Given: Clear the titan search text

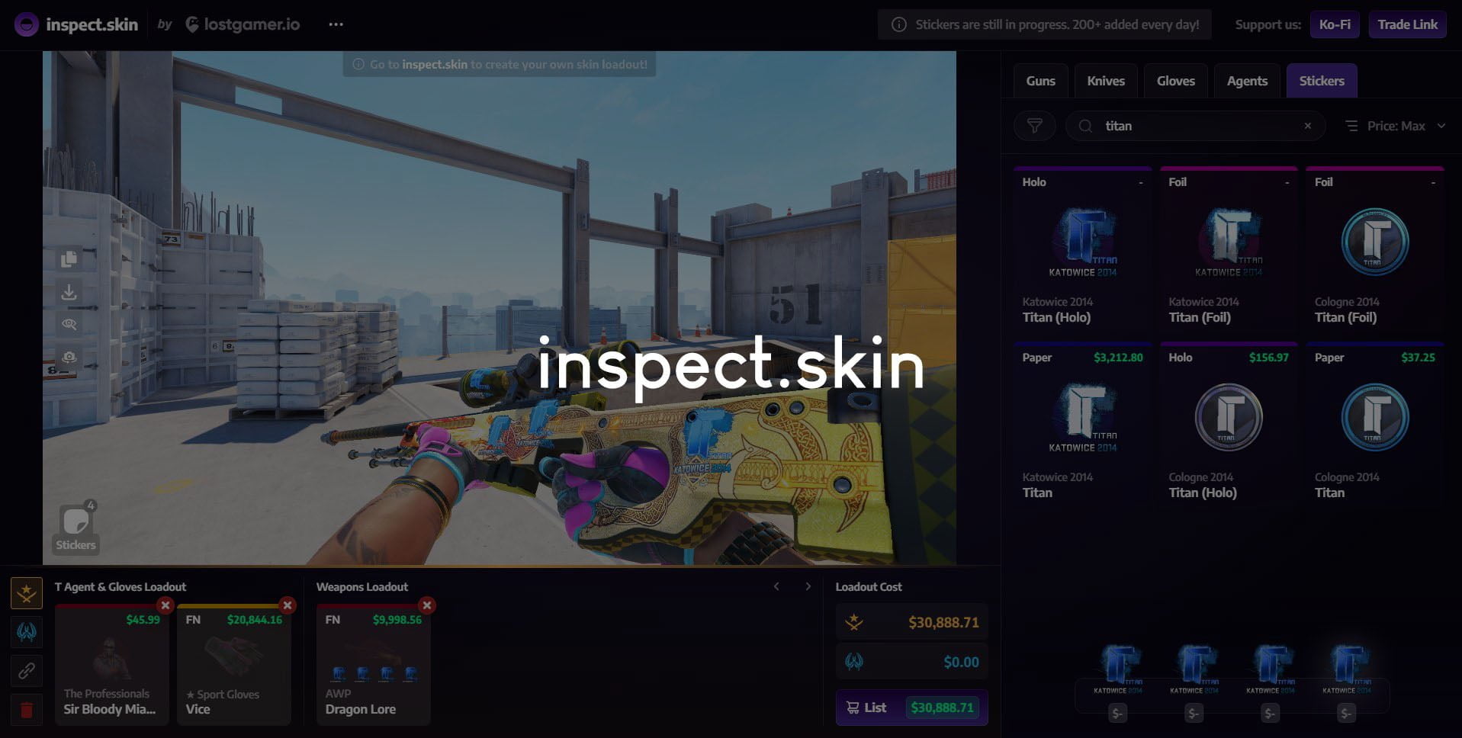Looking at the screenshot, I should (1308, 126).
